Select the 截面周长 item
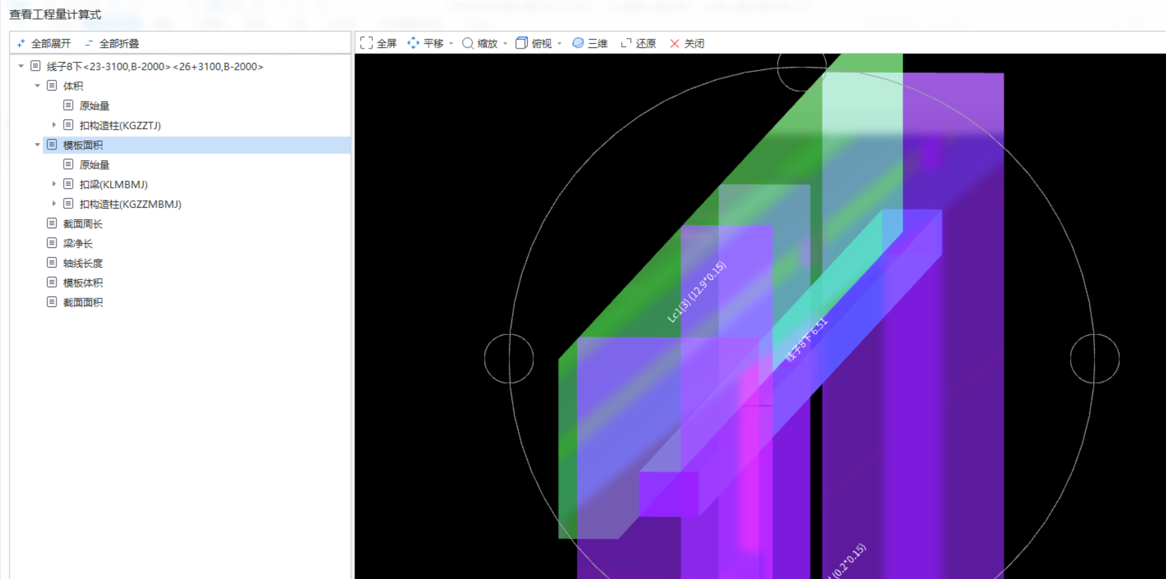 tap(83, 224)
